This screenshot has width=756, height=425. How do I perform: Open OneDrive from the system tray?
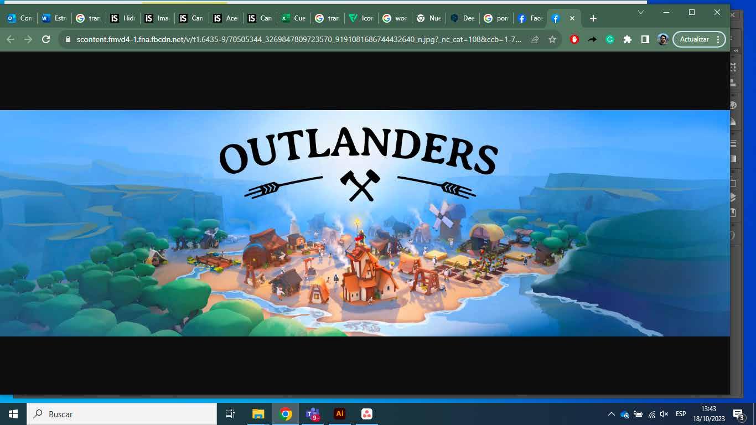point(625,414)
